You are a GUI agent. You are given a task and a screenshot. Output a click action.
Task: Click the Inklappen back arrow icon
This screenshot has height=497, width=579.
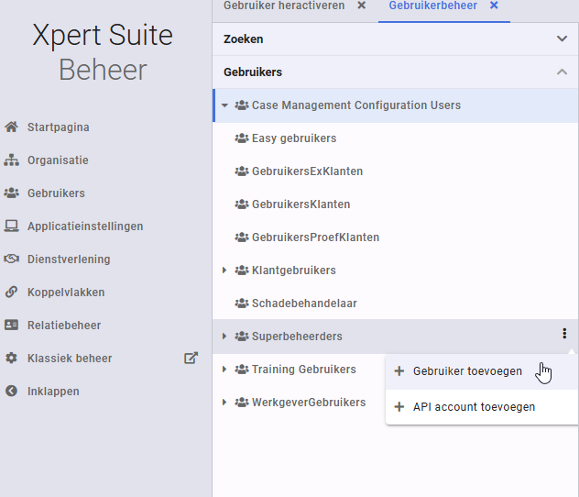pyautogui.click(x=11, y=391)
